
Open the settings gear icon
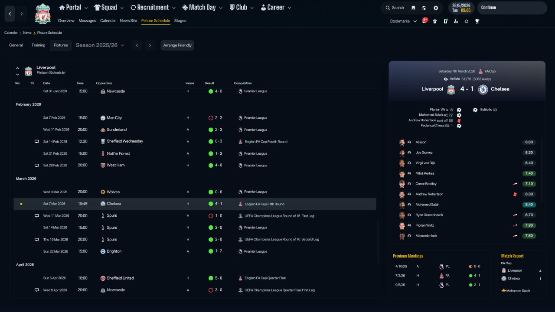pyautogui.click(x=436, y=8)
